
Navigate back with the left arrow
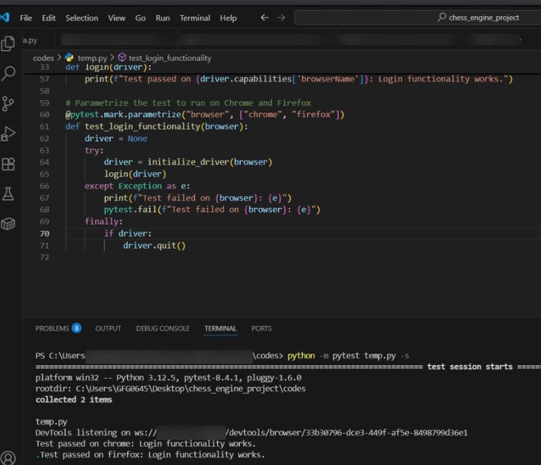coord(265,18)
